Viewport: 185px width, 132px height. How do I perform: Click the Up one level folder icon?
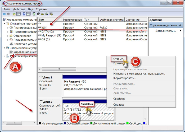(x=14, y=14)
